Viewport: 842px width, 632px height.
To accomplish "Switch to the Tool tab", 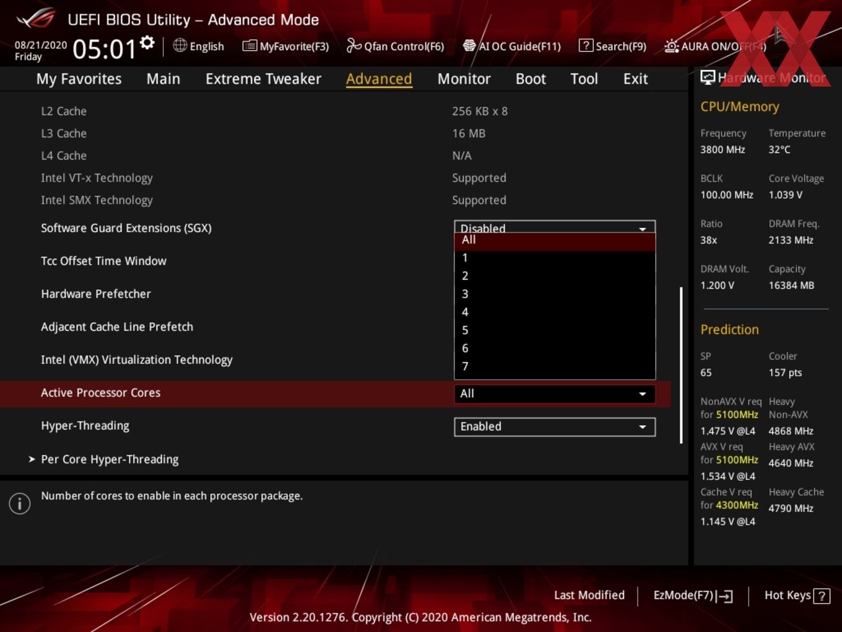I will (584, 79).
